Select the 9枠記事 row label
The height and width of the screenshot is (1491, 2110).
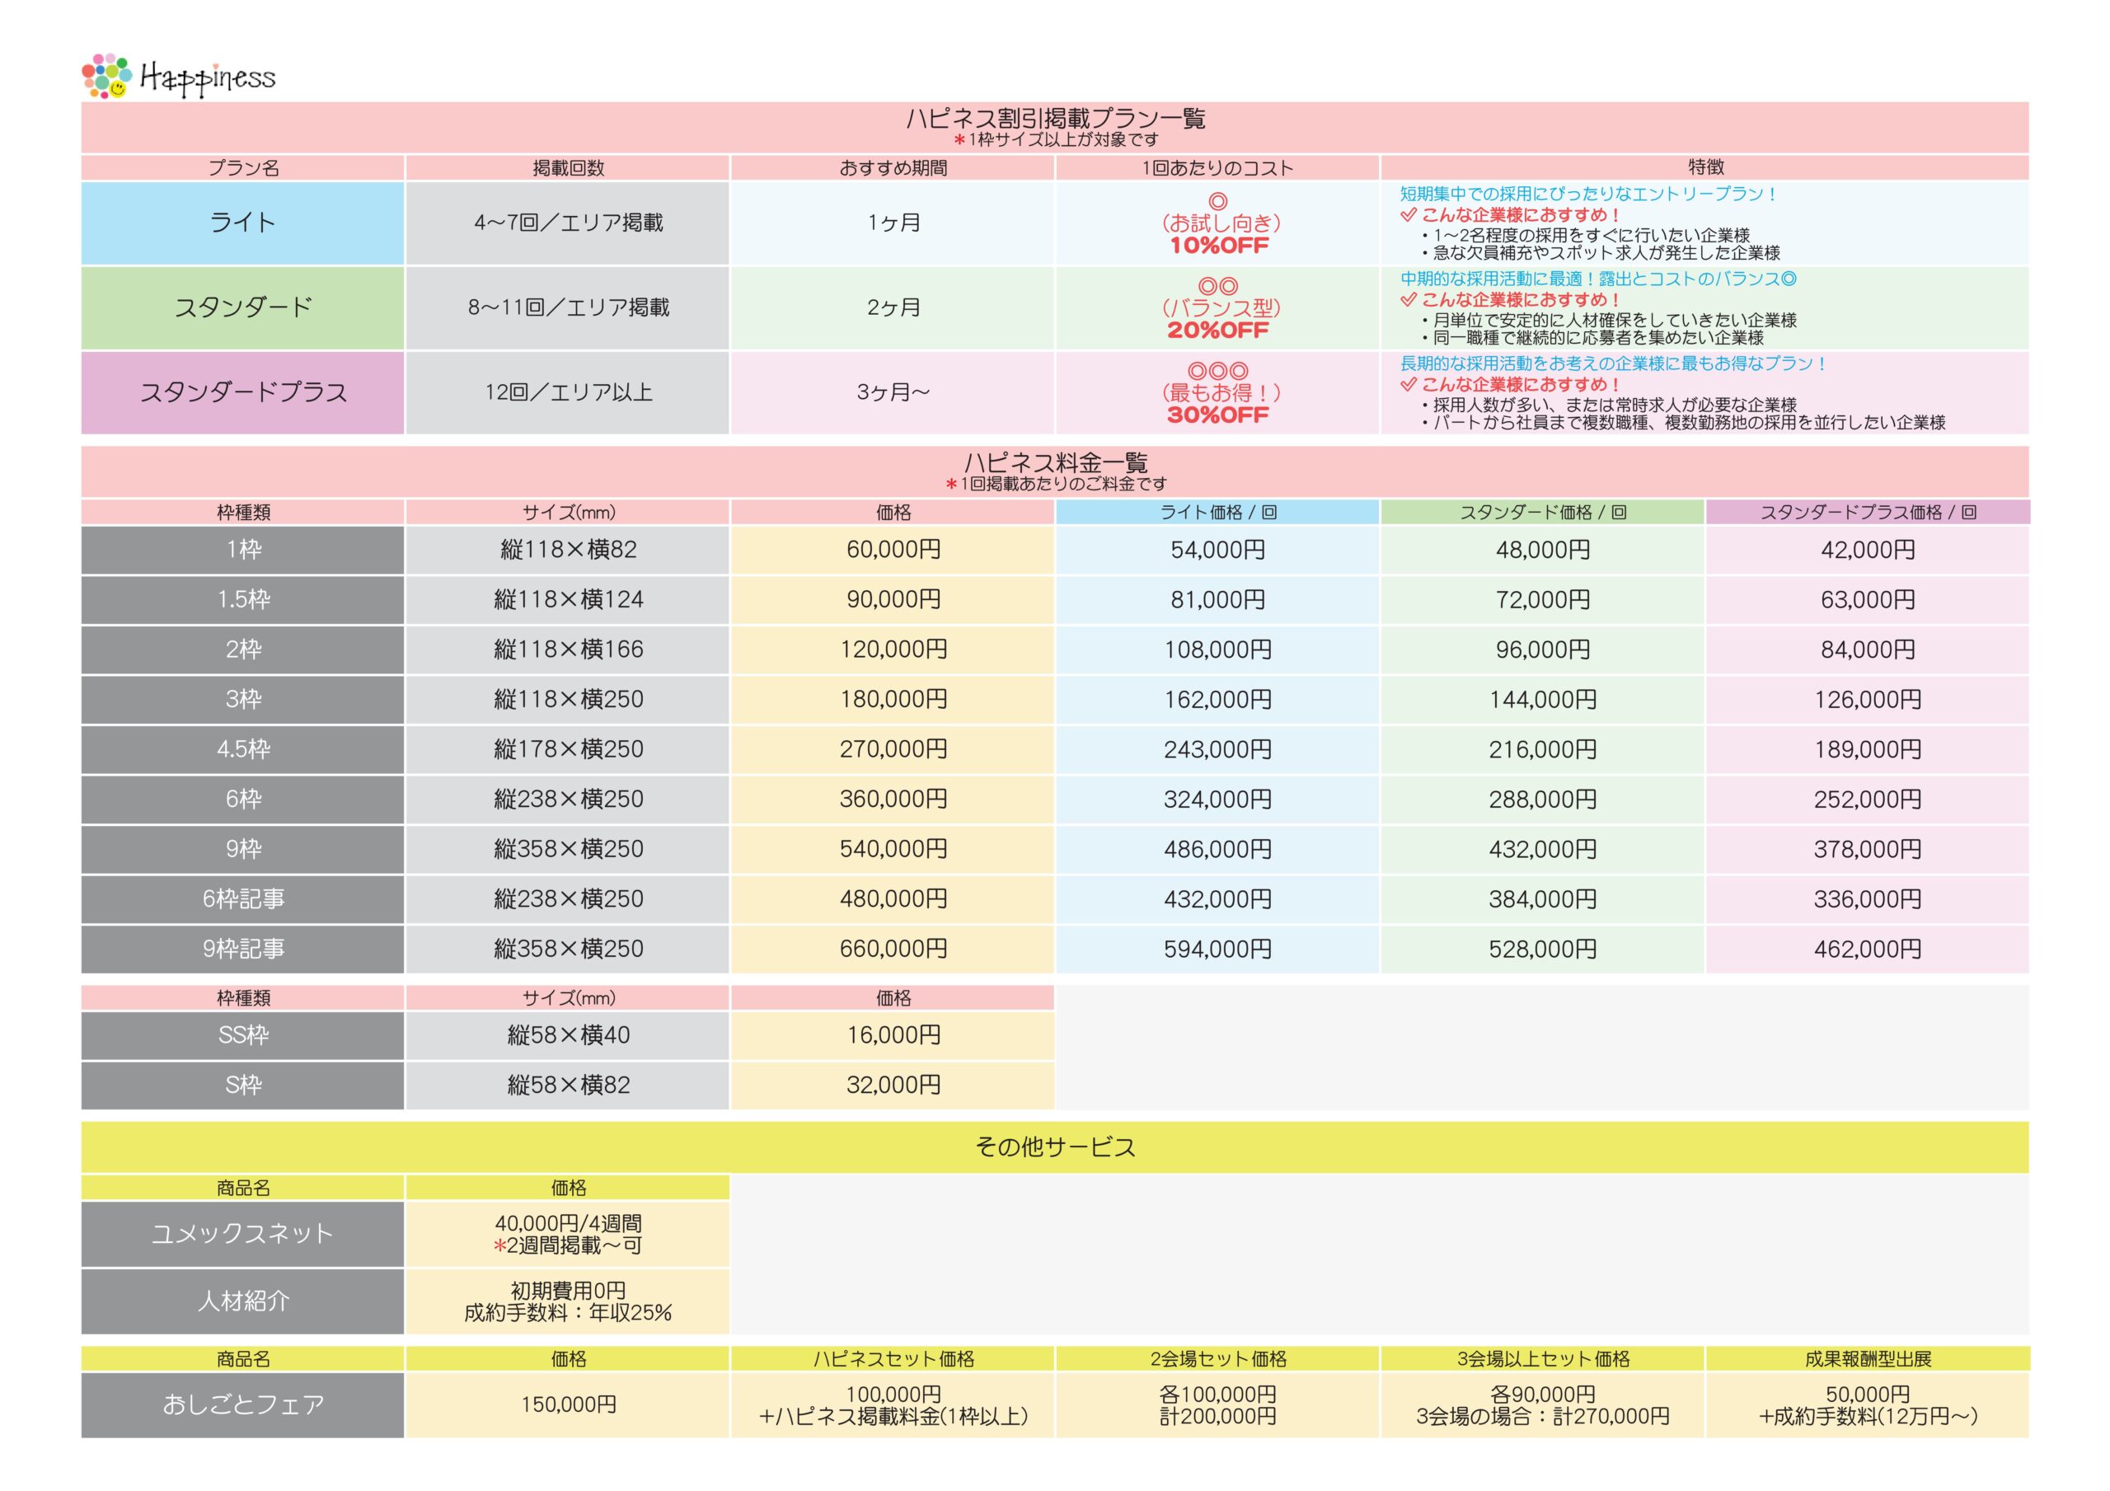(242, 949)
